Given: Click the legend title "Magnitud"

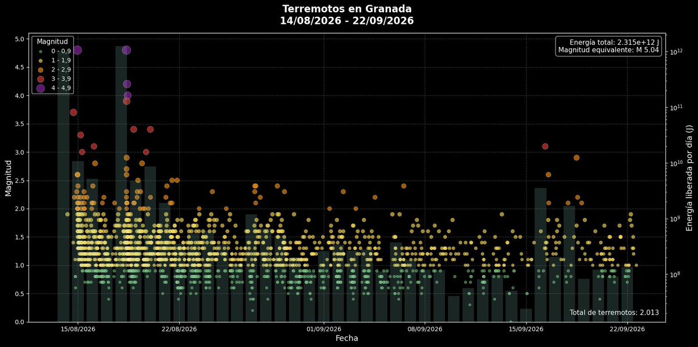Looking at the screenshot, I should point(53,42).
